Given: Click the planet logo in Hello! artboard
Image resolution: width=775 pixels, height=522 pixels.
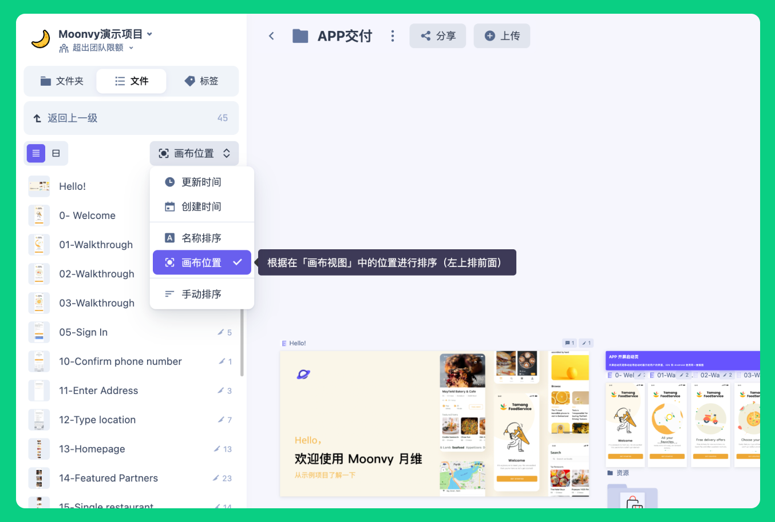Looking at the screenshot, I should 303,374.
